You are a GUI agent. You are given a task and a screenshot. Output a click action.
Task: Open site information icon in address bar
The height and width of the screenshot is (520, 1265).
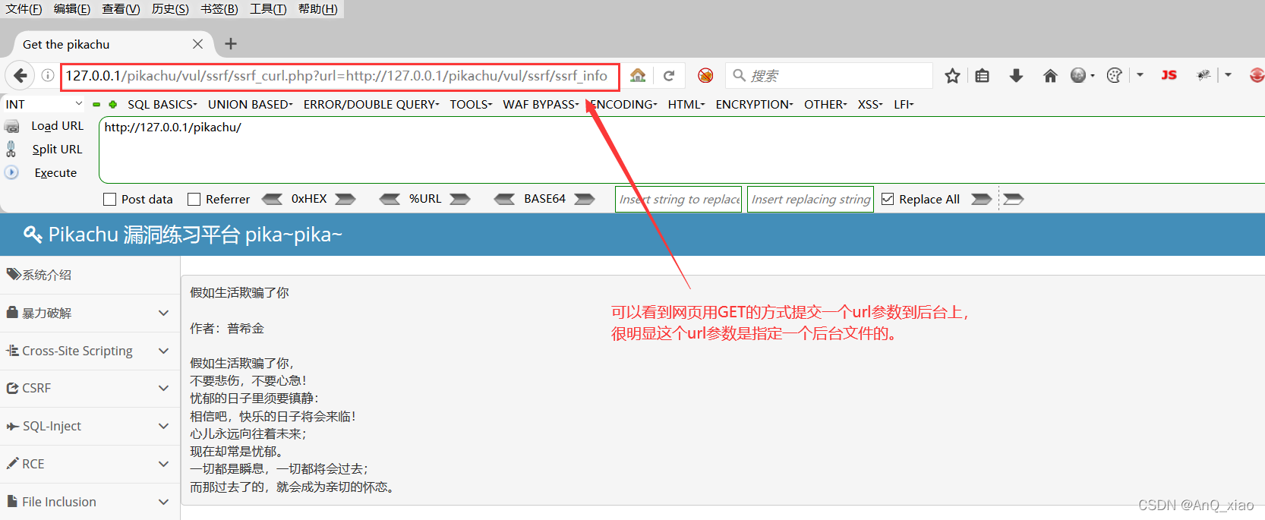pyautogui.click(x=47, y=75)
